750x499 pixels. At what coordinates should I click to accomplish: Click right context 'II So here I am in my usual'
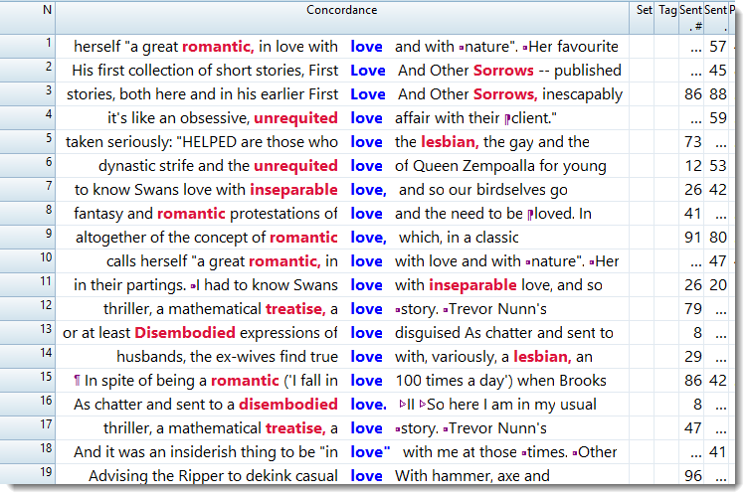click(x=498, y=405)
